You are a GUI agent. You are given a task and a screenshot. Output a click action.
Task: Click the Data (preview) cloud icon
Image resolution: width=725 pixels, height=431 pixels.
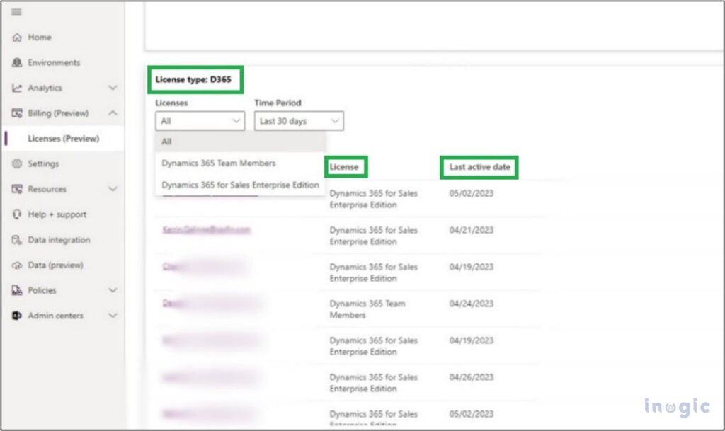(x=17, y=265)
